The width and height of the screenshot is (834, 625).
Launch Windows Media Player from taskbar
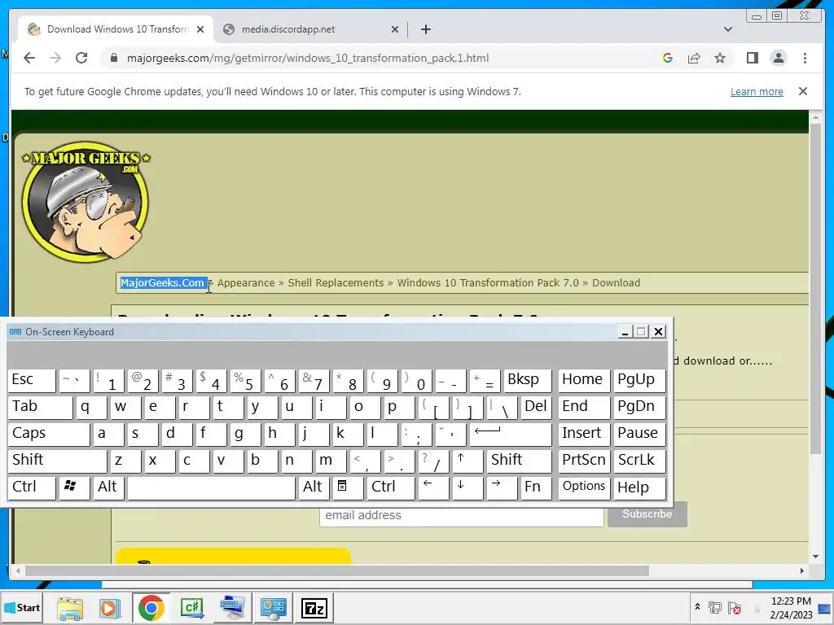click(111, 608)
